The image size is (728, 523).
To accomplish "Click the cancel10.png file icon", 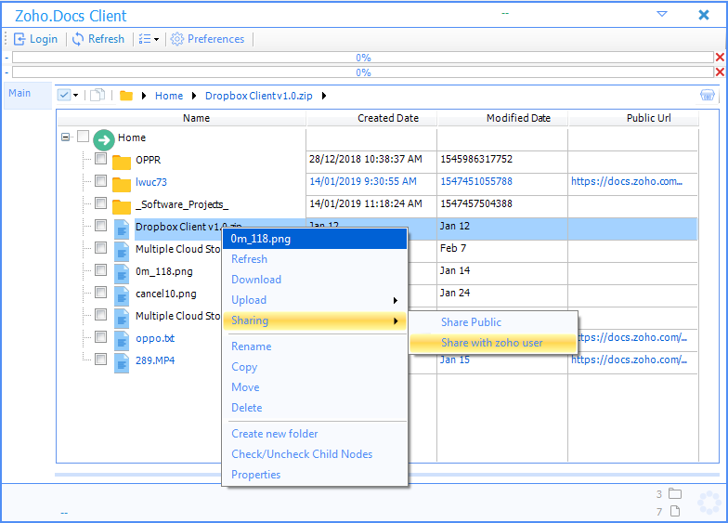I will pyautogui.click(x=122, y=295).
